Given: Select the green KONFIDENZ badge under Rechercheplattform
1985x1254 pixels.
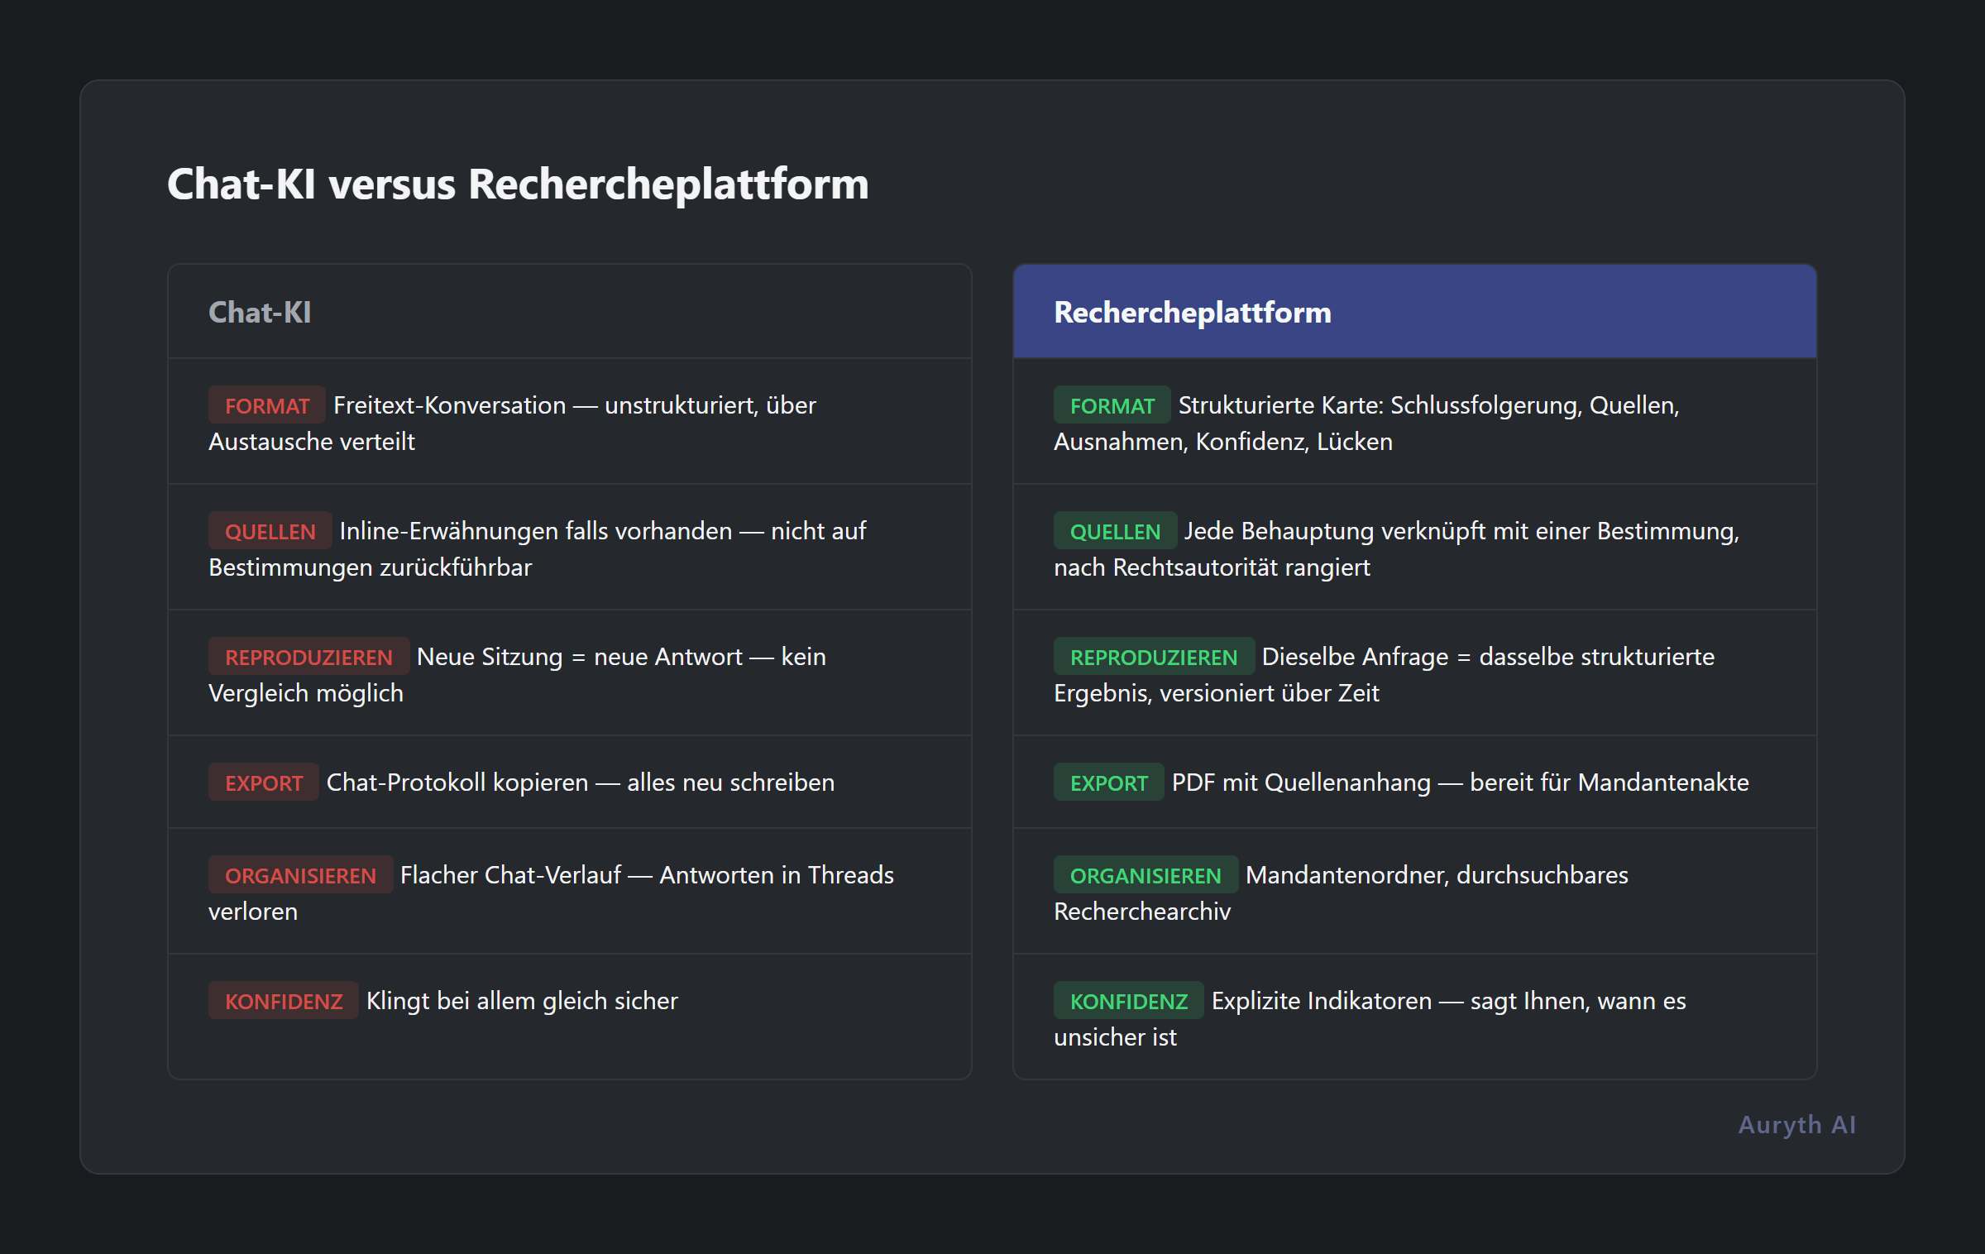Looking at the screenshot, I should pos(1127,1000).
